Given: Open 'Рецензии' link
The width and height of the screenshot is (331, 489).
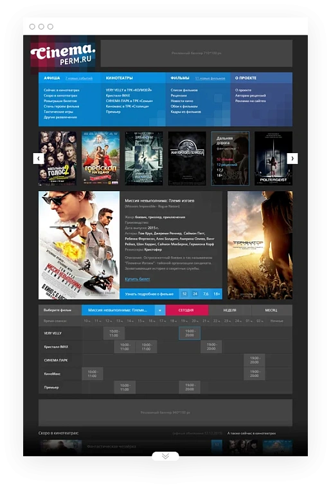Looking at the screenshot, I should [179, 95].
